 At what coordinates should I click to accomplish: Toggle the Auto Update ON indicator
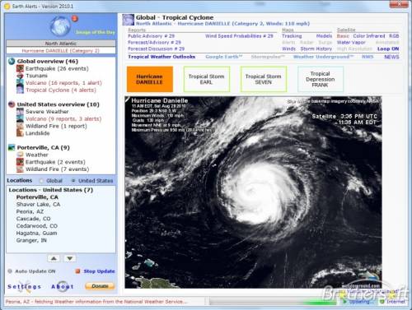10,271
